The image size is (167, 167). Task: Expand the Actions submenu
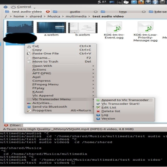(x=61, y=70)
